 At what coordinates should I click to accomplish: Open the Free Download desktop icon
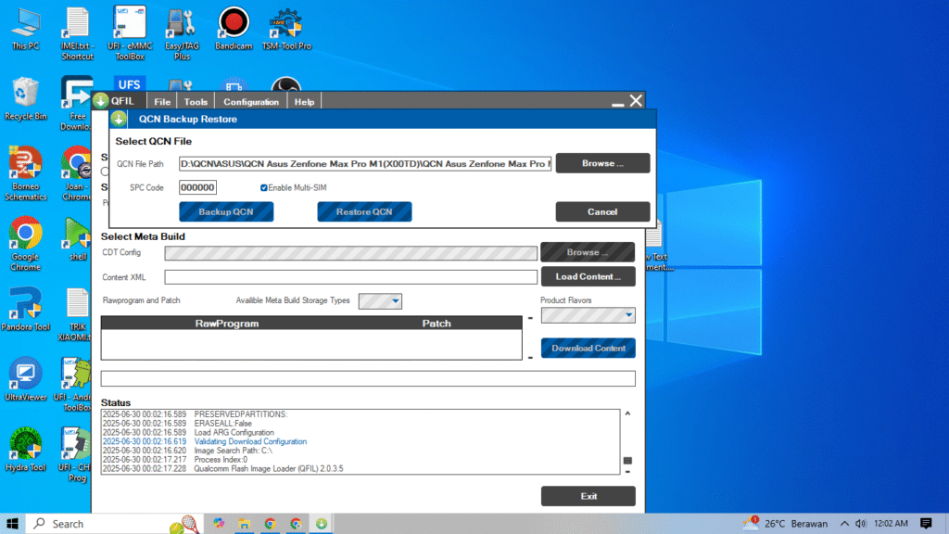[x=76, y=104]
